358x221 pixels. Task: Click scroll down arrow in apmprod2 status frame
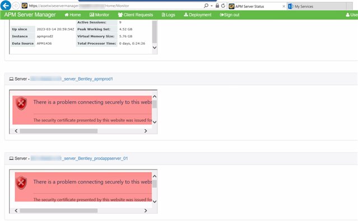[x=155, y=48]
